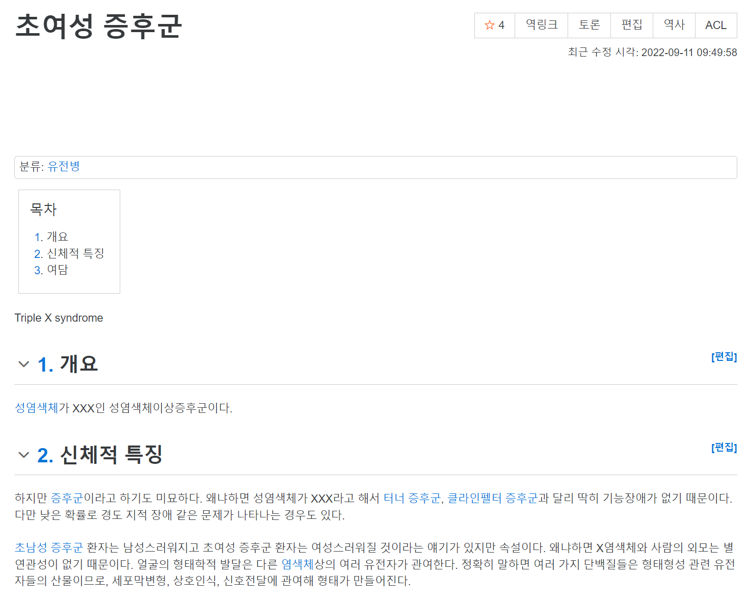The image size is (749, 601).
Task: Follow the 클라인펠터 증후군 link
Action: 492,499
